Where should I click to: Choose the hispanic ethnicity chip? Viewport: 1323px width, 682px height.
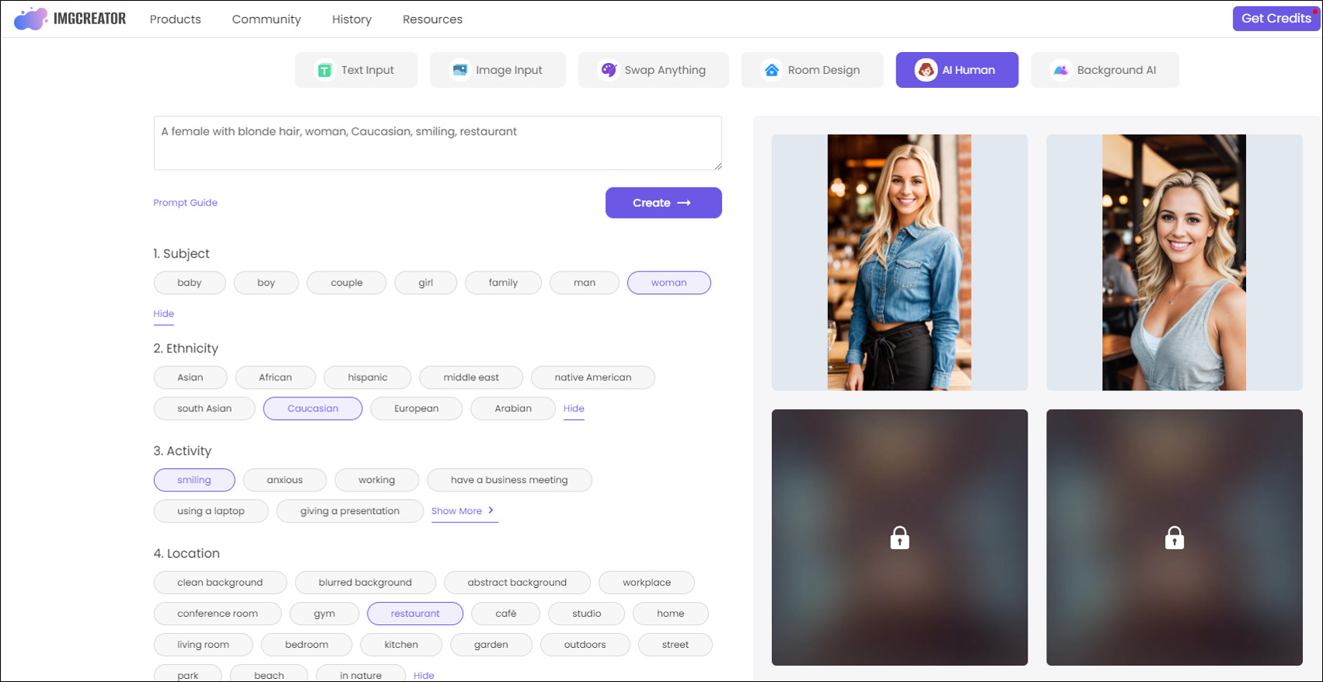point(368,378)
